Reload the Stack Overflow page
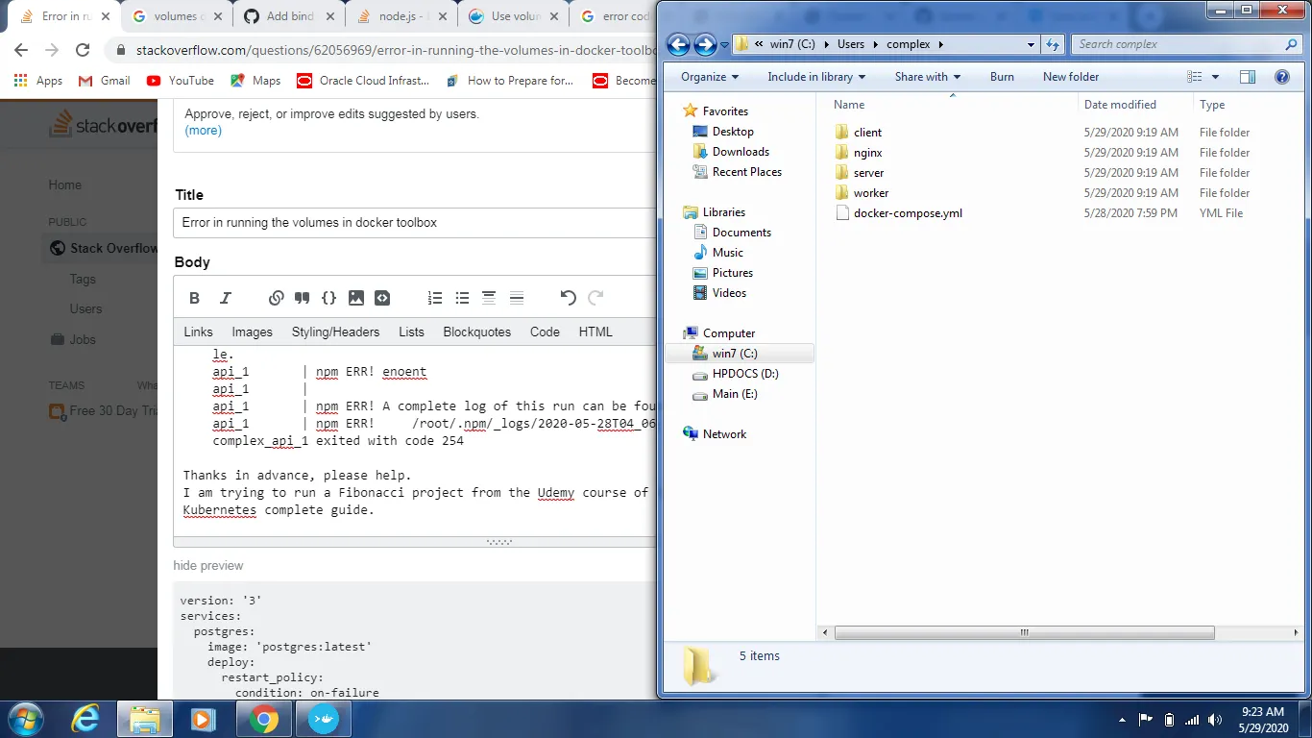The height and width of the screenshot is (738, 1312). pyautogui.click(x=83, y=50)
